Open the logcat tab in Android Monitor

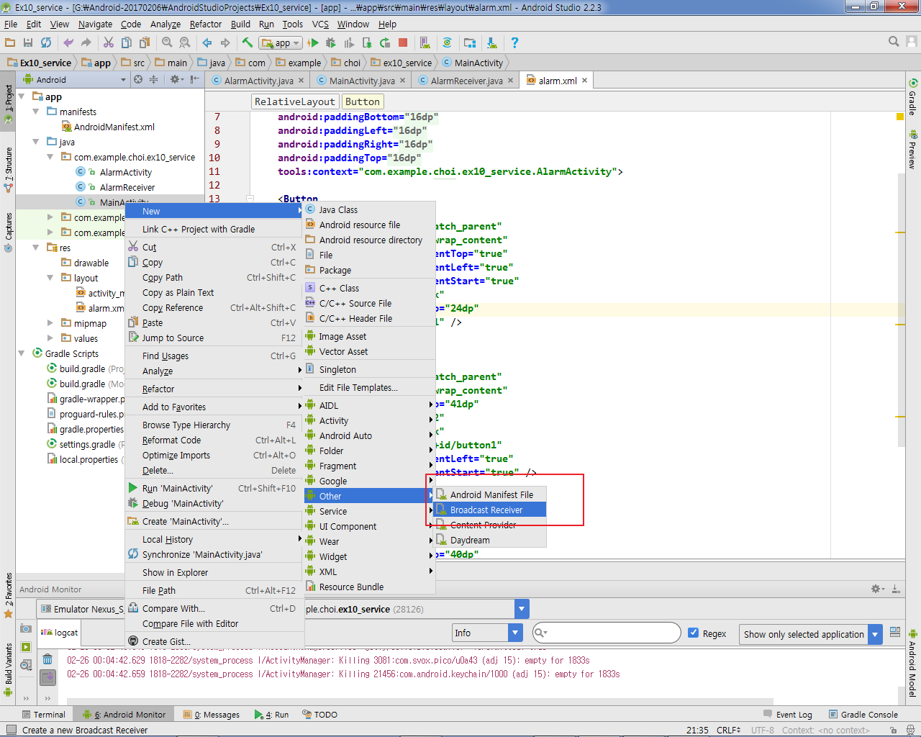point(60,633)
